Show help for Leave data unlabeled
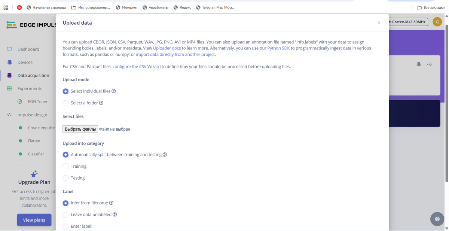 (115, 215)
